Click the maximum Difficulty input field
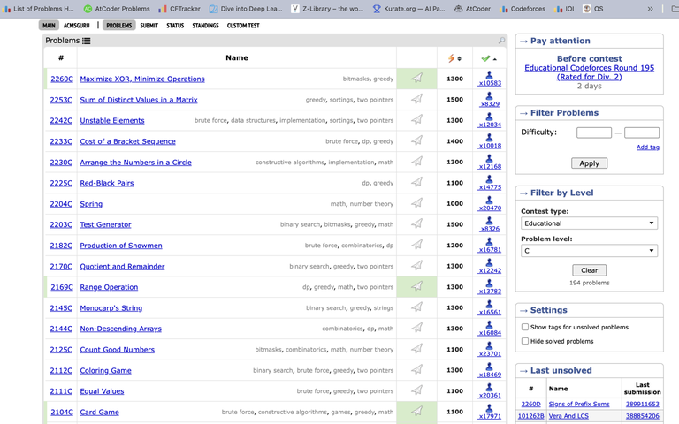This screenshot has height=424, width=679. (641, 132)
